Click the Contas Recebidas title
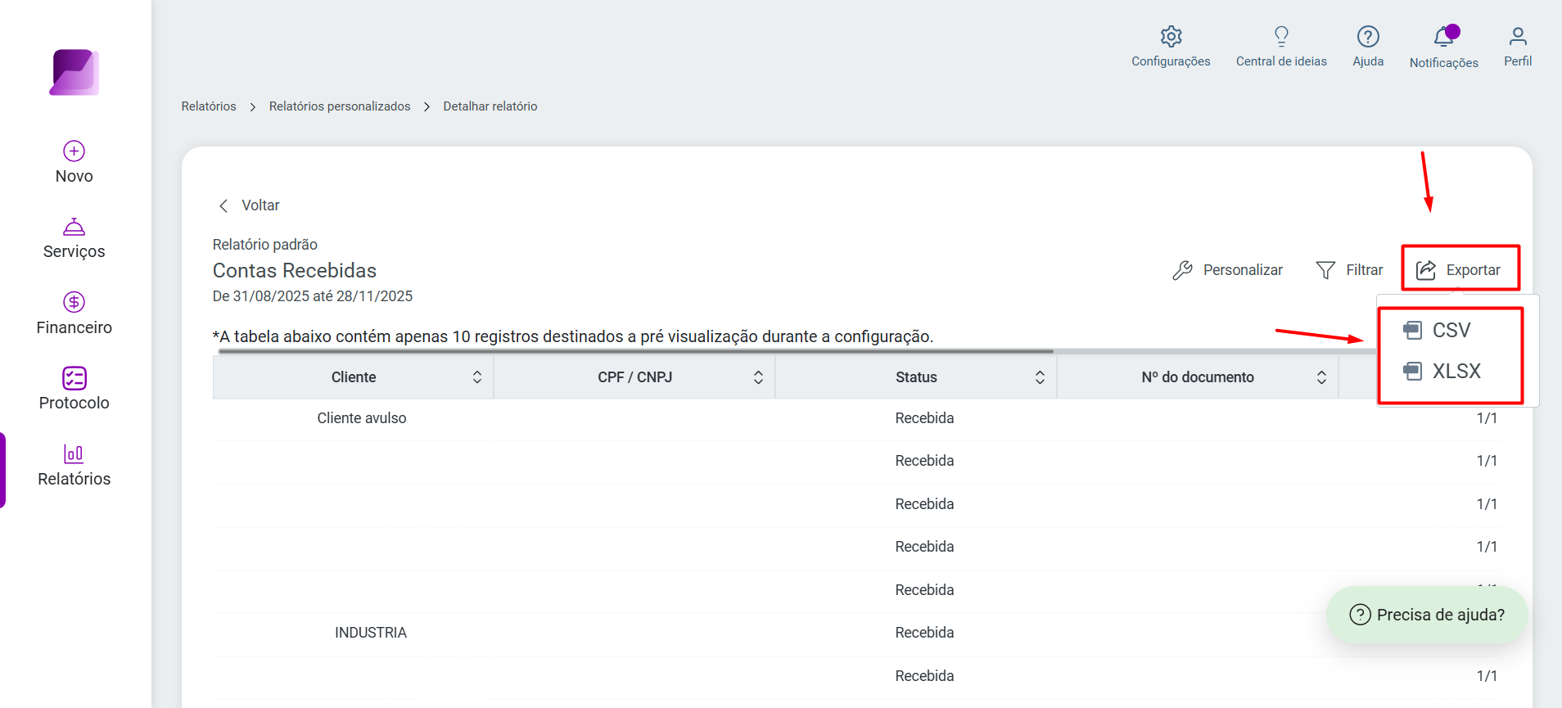 295,271
